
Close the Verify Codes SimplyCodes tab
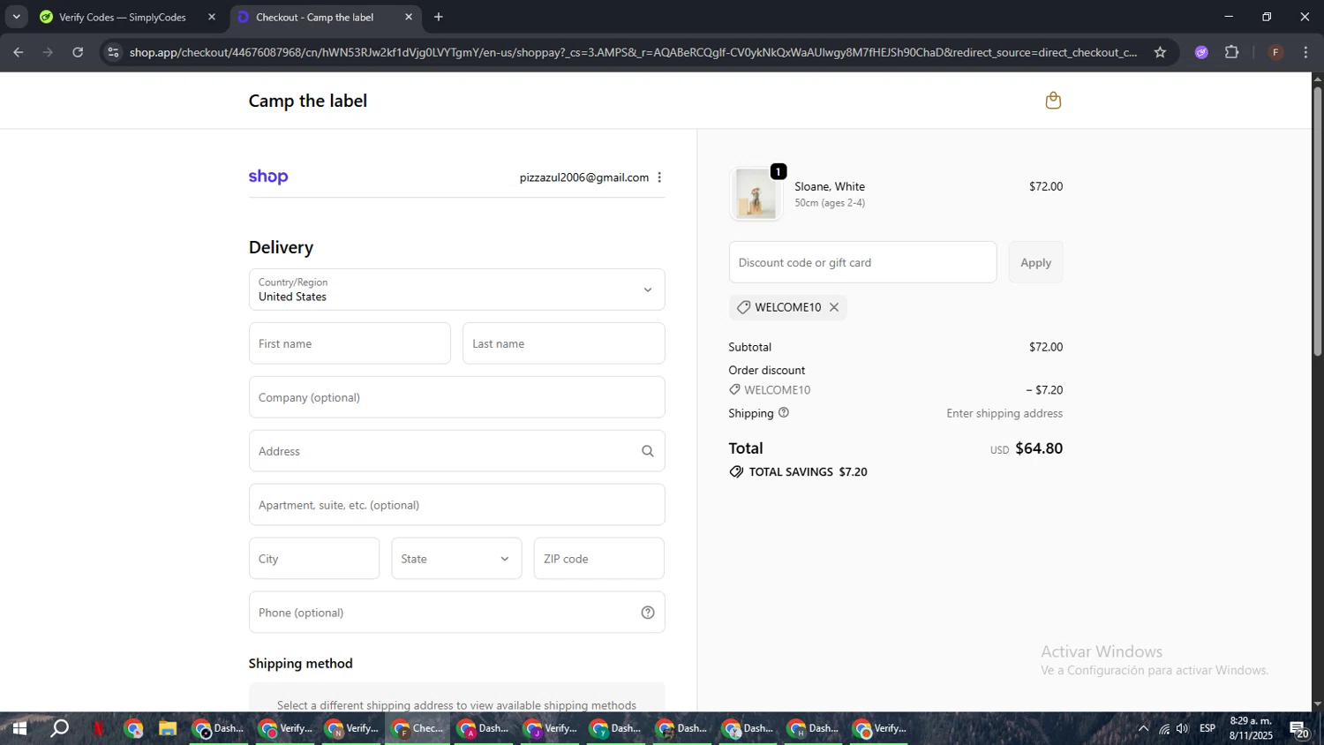coord(212,17)
